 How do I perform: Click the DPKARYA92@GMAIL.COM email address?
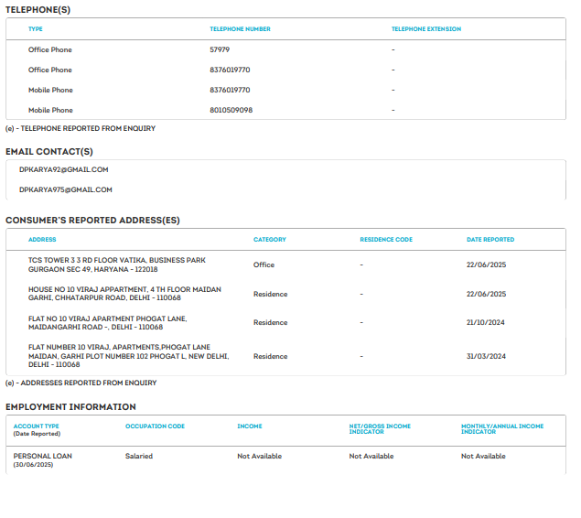click(63, 169)
